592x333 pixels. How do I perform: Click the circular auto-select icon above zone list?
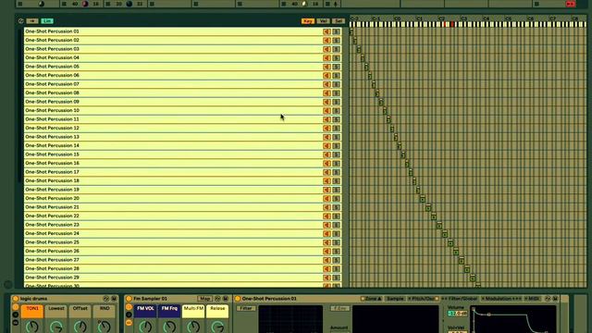(20, 21)
